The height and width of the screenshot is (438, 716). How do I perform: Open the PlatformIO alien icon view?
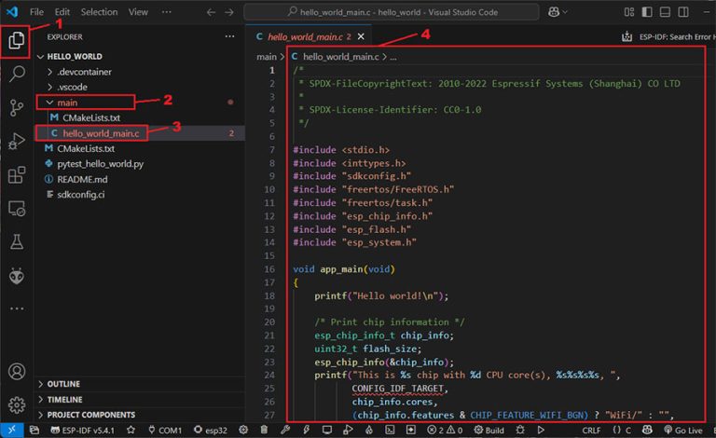[x=17, y=276]
